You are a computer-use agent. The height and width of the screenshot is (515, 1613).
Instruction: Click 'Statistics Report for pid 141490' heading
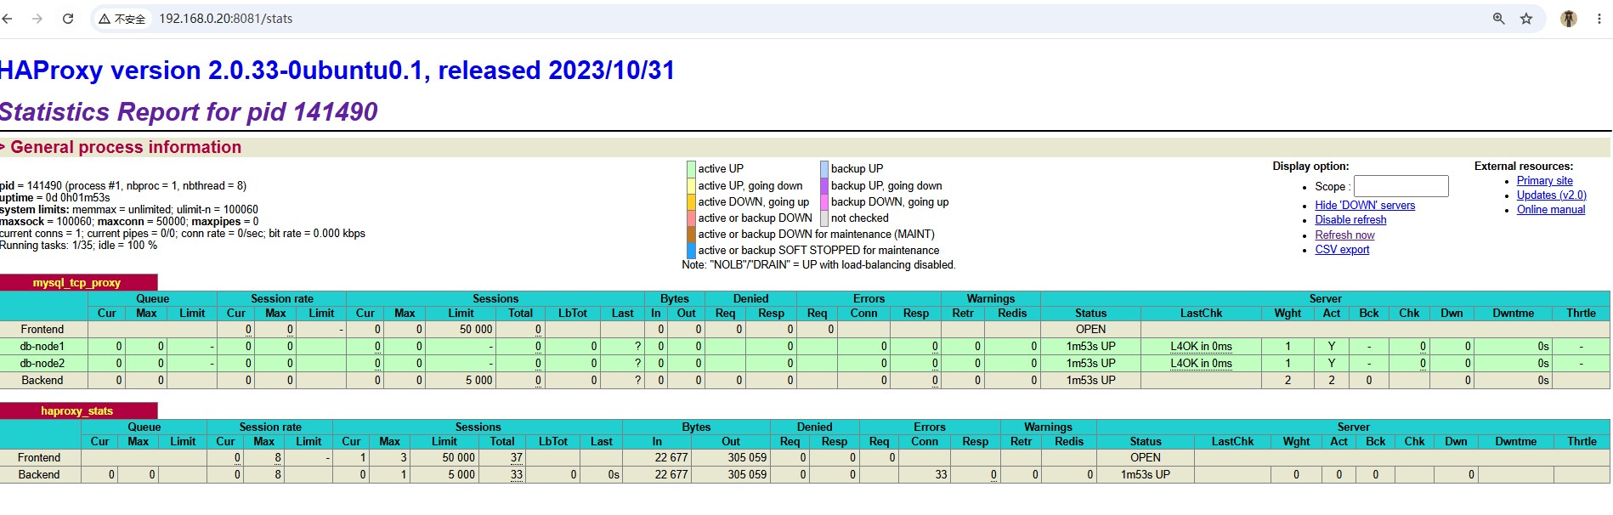click(x=189, y=112)
